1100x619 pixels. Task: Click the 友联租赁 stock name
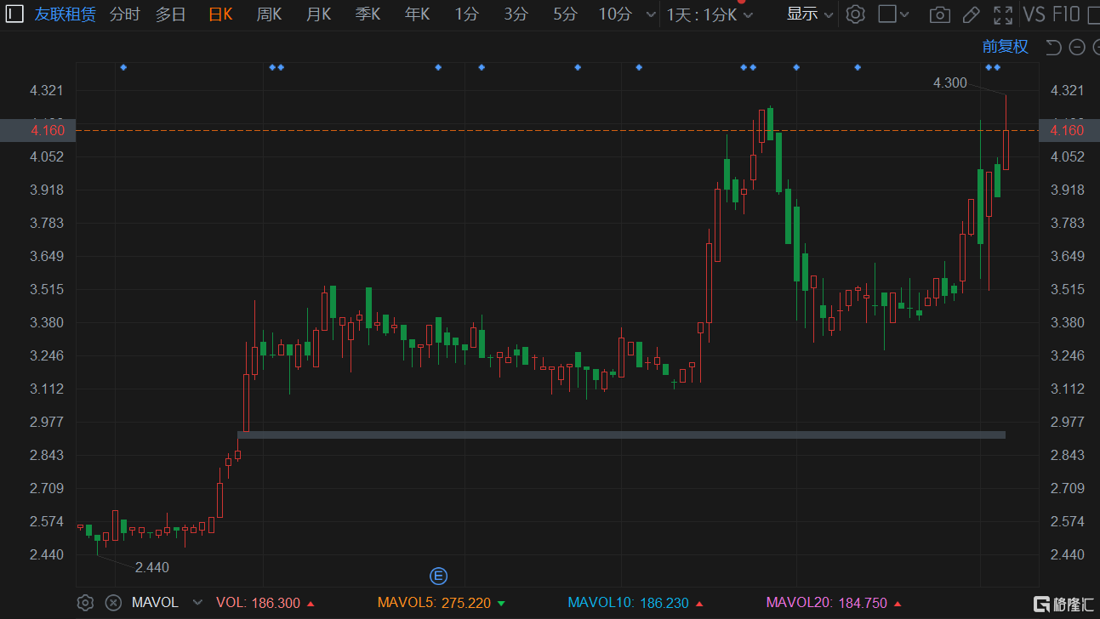[66, 14]
